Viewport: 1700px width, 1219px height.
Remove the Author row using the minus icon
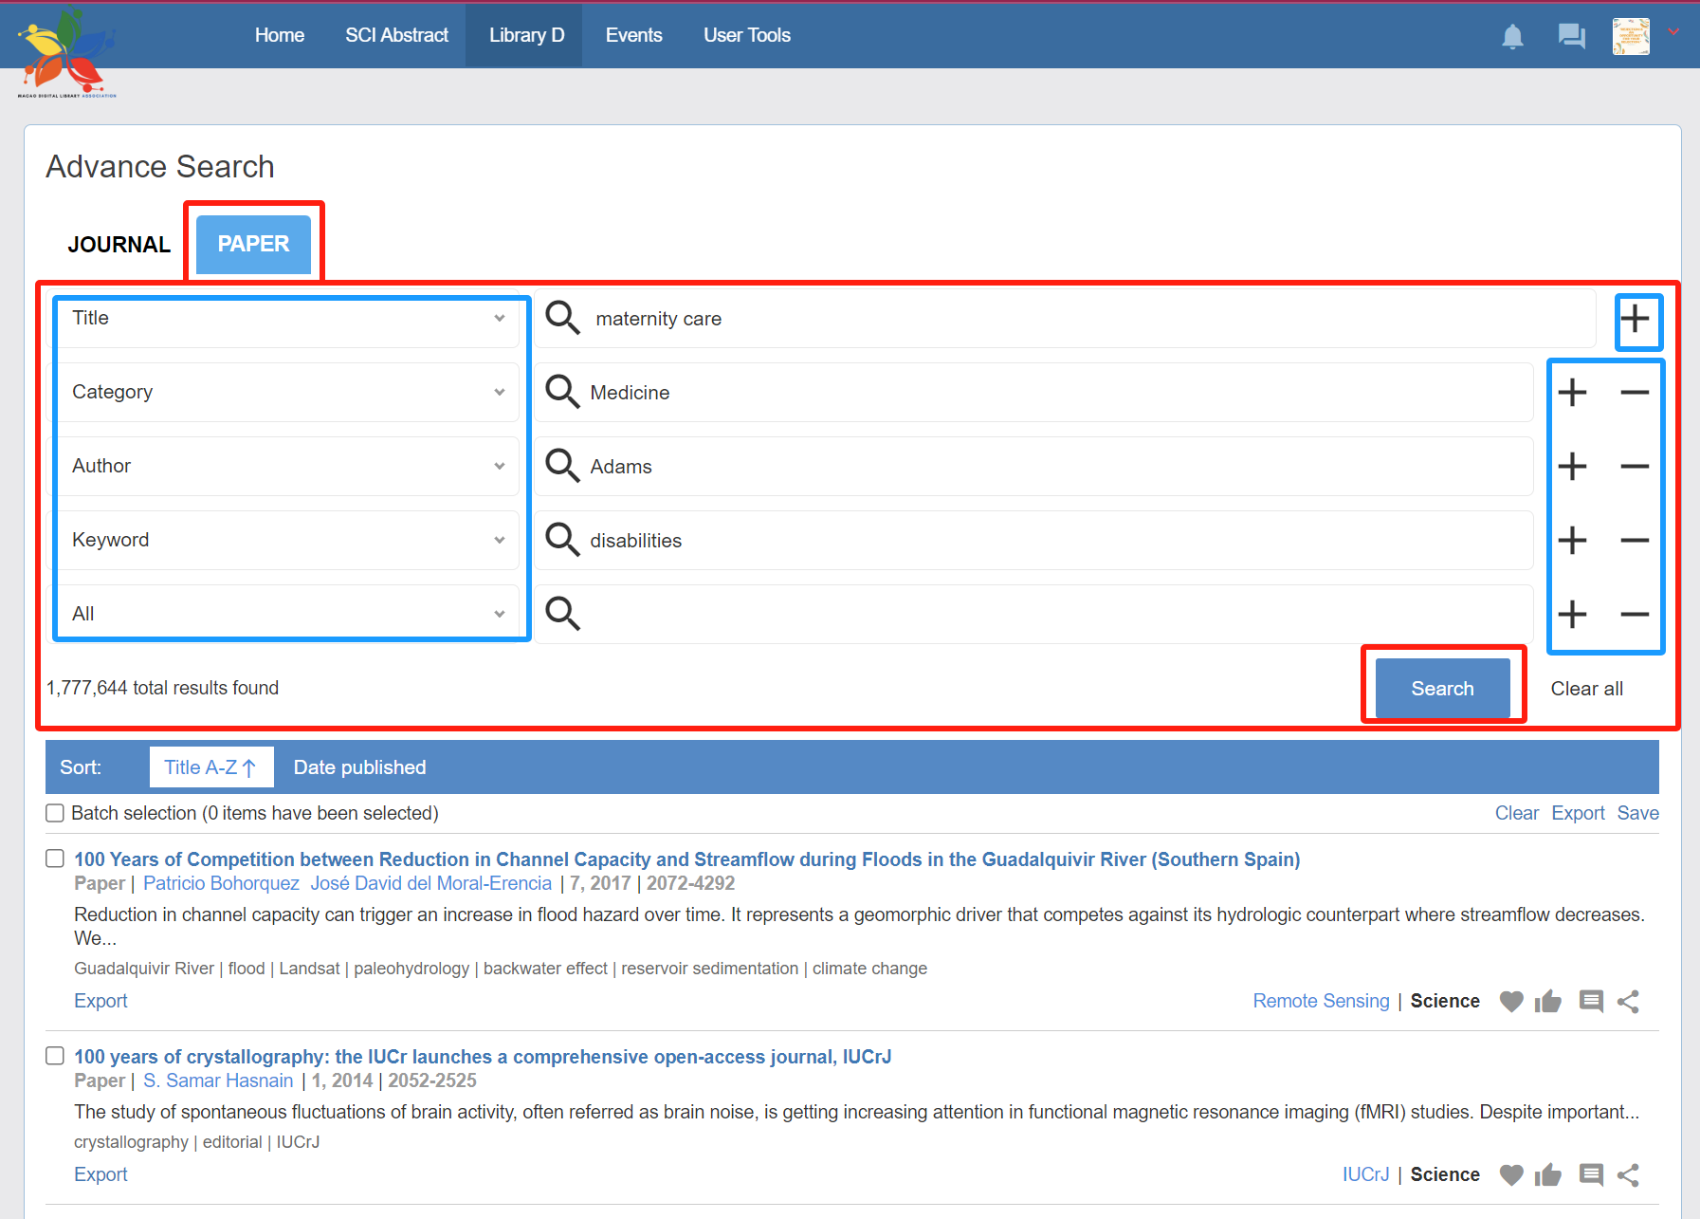(x=1635, y=467)
